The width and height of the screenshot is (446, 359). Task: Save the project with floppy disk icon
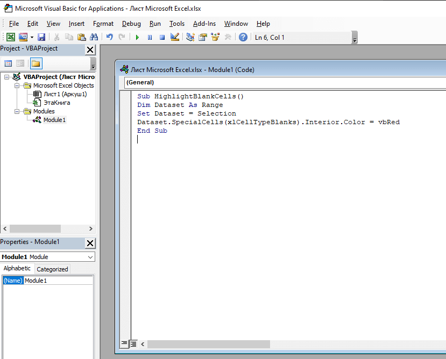pos(41,37)
